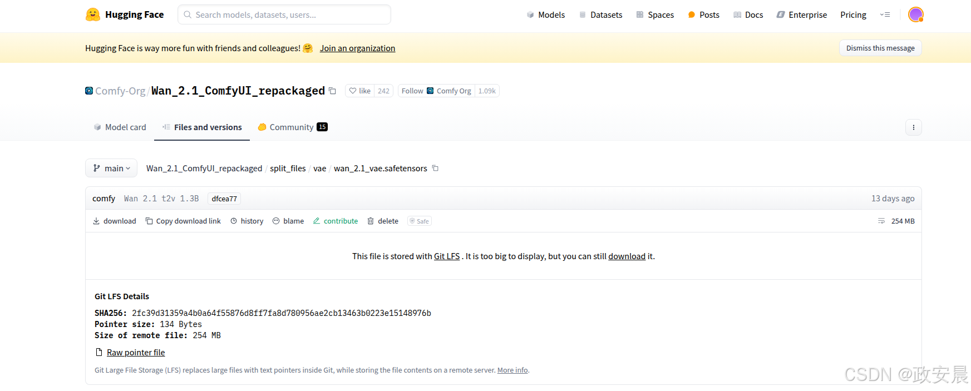971x391 pixels.
Task: Open the Models page
Action: click(545, 14)
